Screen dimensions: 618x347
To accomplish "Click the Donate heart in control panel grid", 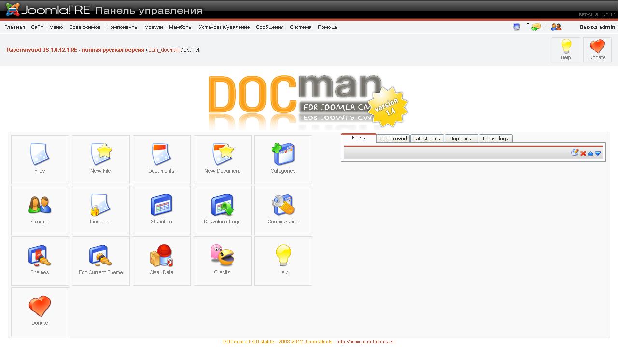I will [x=40, y=311].
